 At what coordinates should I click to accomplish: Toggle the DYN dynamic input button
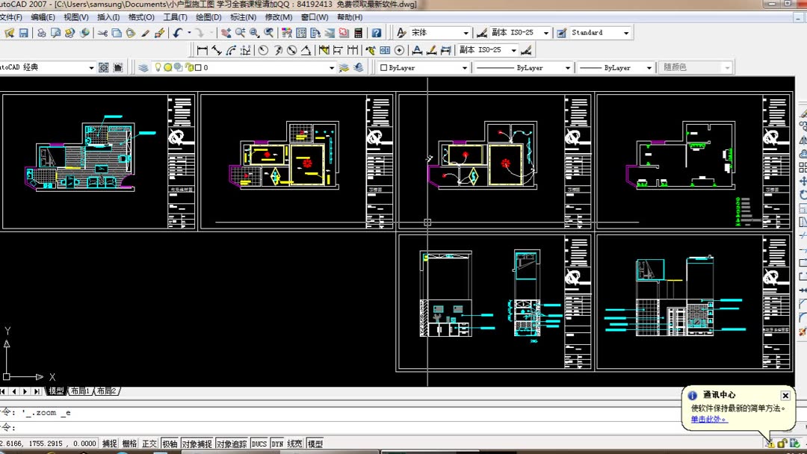(277, 444)
